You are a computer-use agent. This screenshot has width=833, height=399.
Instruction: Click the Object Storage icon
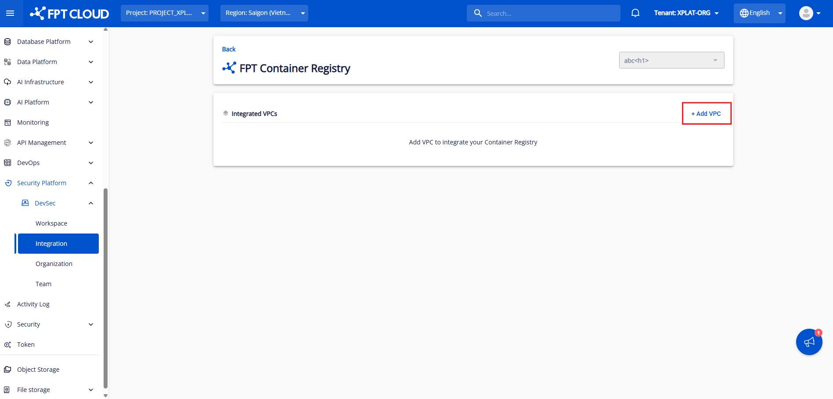[x=7, y=370]
